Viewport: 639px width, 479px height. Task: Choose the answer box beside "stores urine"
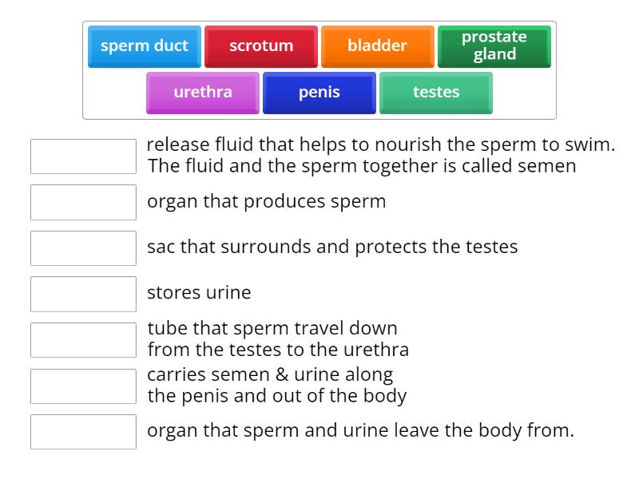tap(83, 294)
